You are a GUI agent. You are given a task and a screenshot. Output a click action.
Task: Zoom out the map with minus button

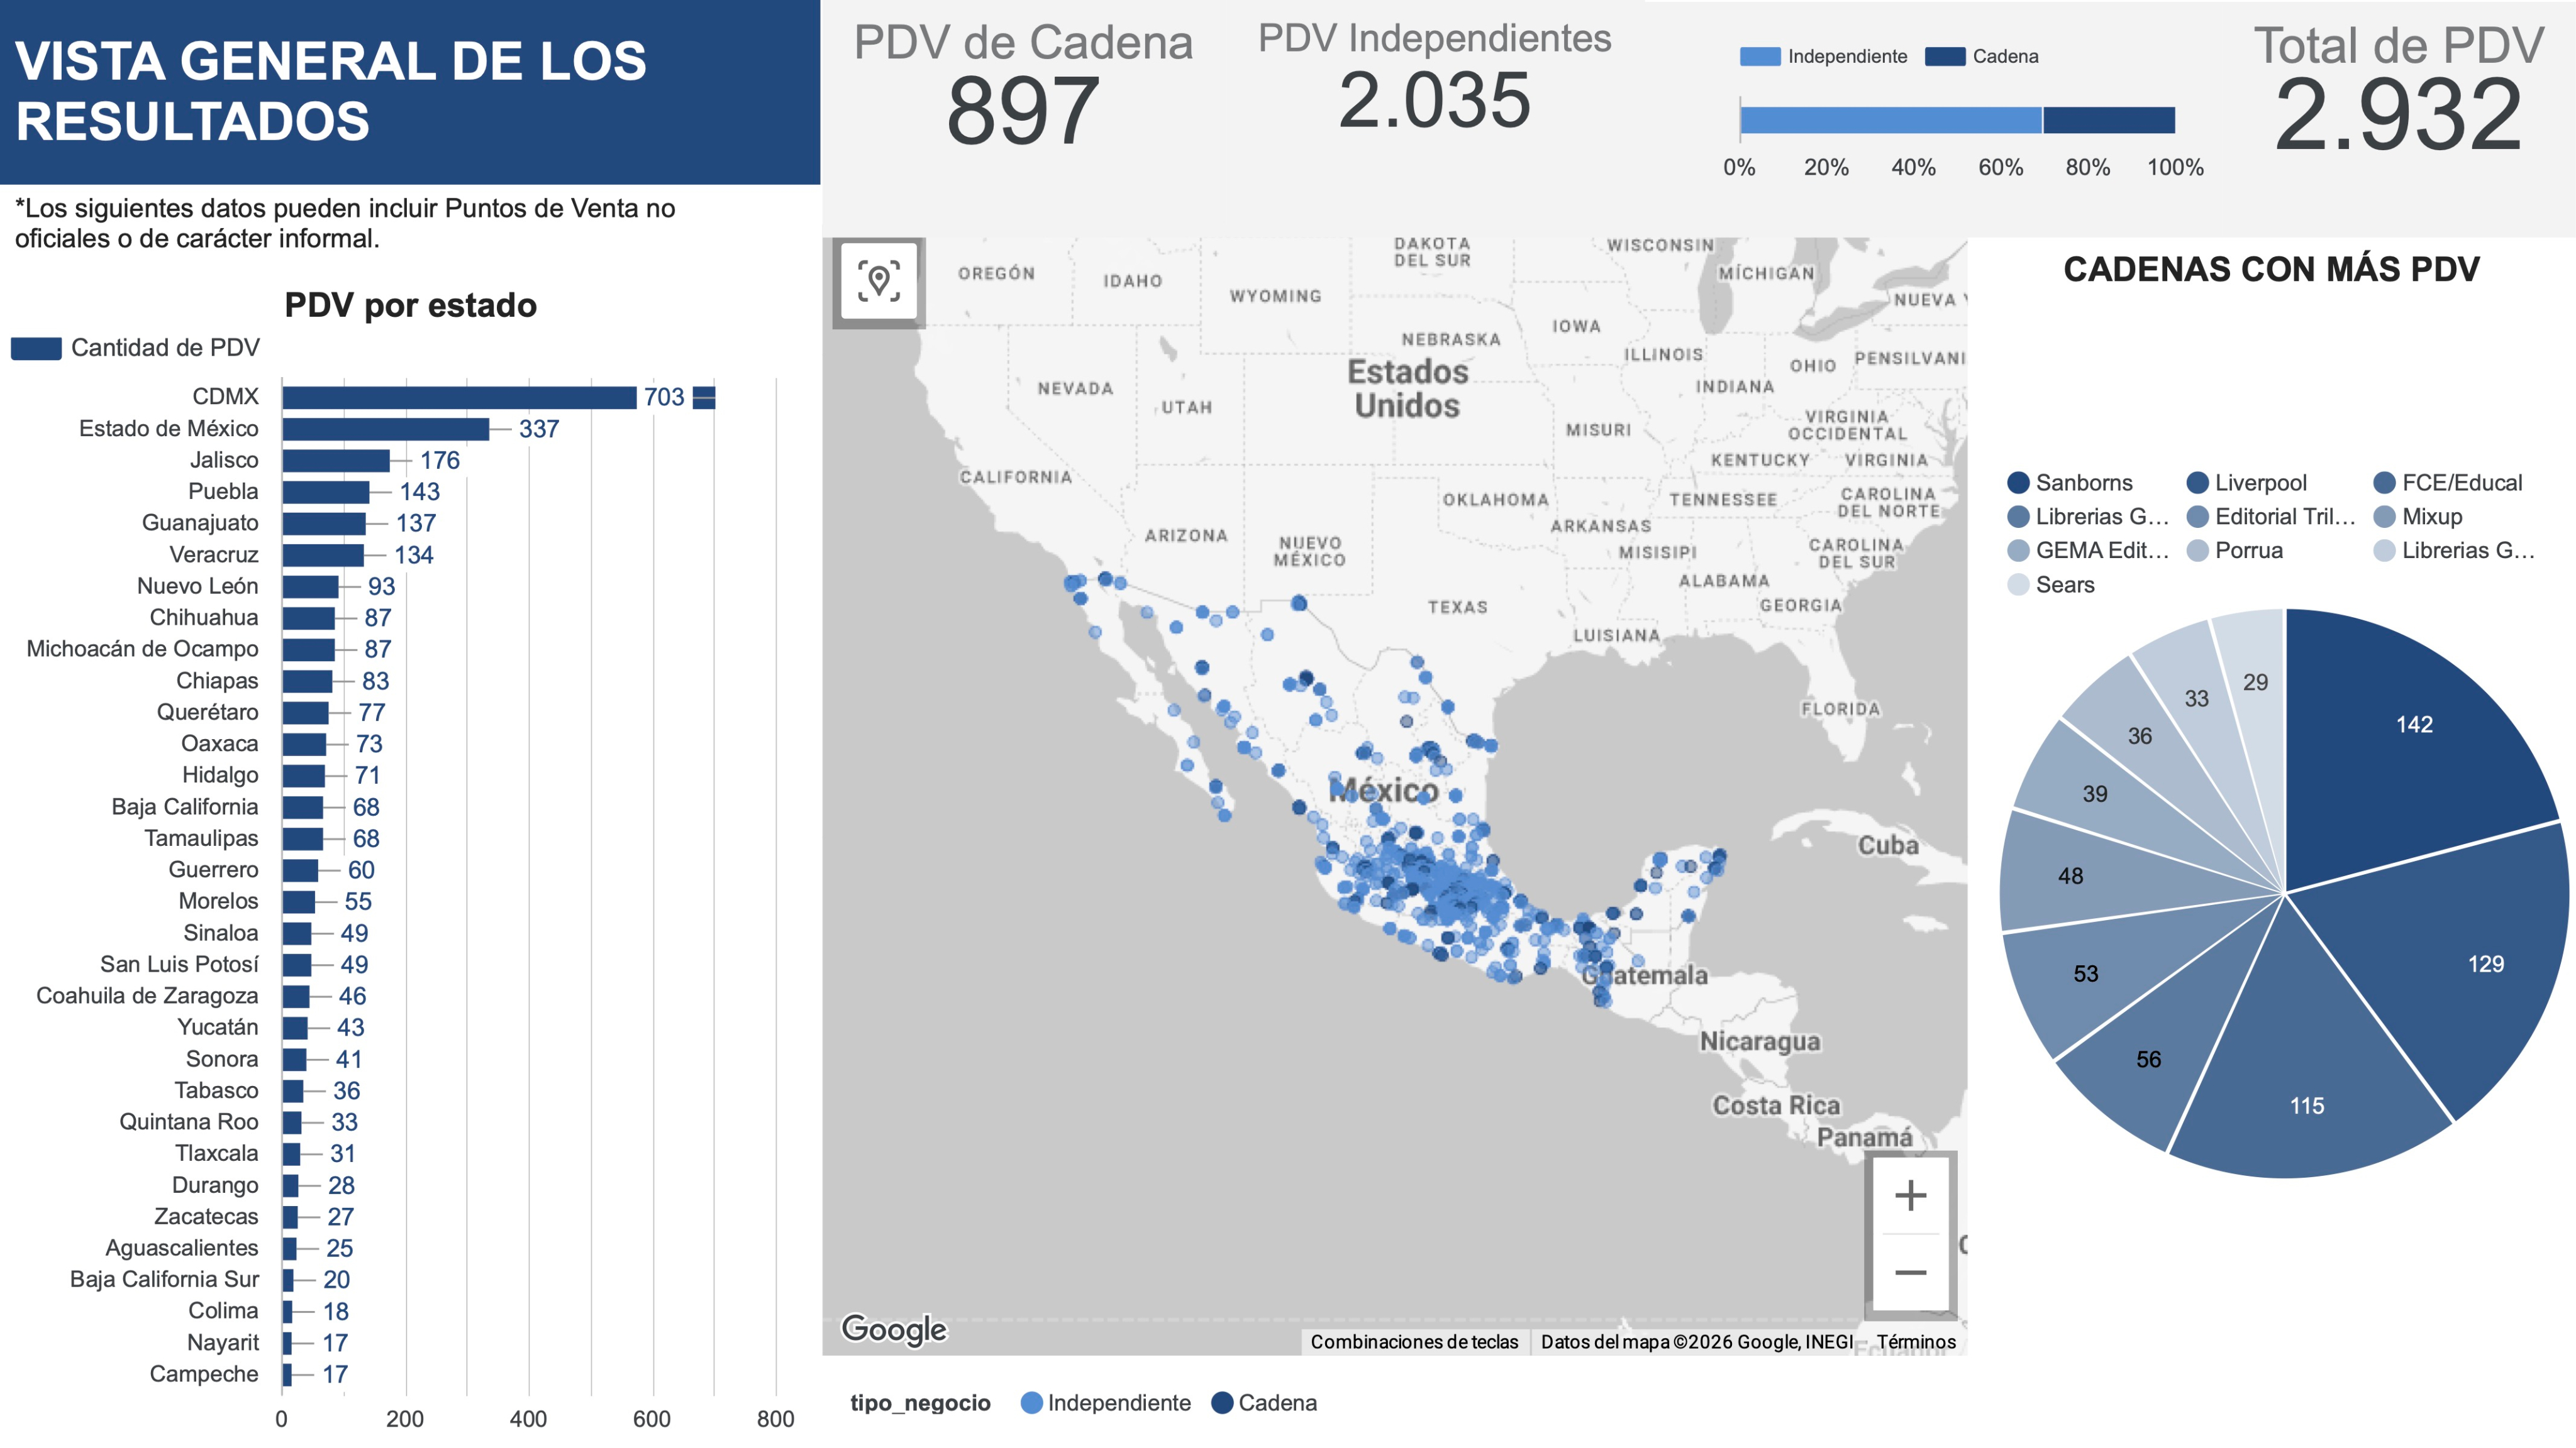coord(1910,1272)
